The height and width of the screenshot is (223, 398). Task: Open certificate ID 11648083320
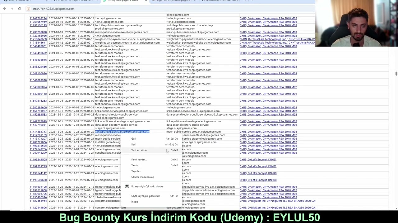38,80
